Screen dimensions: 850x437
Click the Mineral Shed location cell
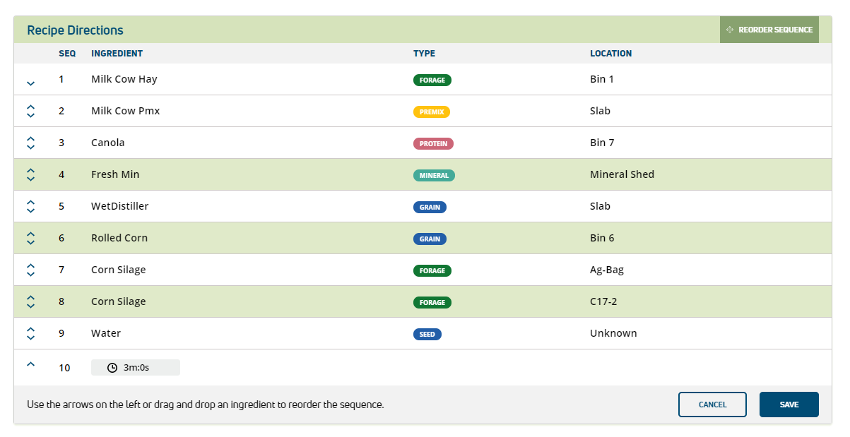click(x=622, y=174)
